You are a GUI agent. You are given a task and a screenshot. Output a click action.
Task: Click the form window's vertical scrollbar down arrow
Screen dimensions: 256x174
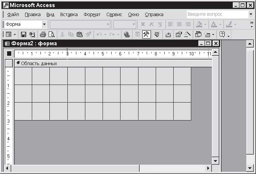(215, 161)
